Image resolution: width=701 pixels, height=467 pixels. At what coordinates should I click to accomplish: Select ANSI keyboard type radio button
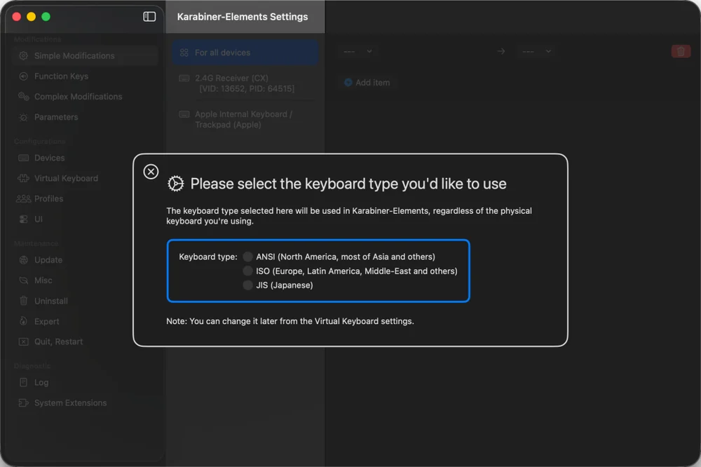coord(247,257)
